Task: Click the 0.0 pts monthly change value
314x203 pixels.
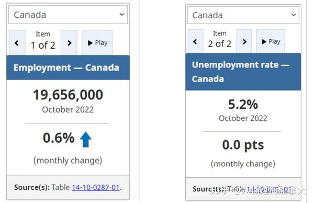Action: click(243, 145)
